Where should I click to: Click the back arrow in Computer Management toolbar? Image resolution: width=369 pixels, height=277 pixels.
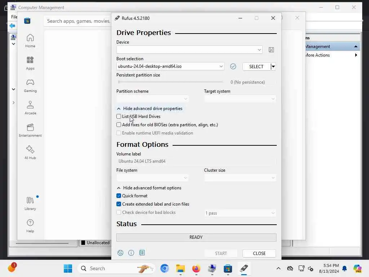12,26
